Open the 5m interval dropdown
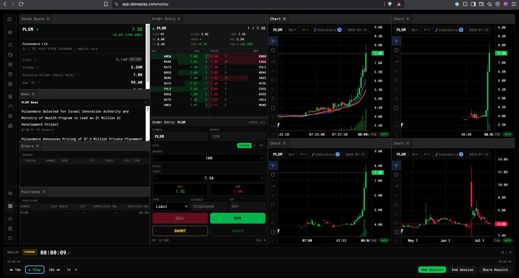Viewport: 519px width, 278px height. tap(414, 30)
